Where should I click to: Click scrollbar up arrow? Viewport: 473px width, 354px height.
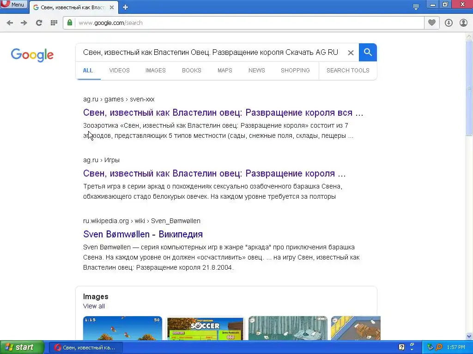click(469, 36)
